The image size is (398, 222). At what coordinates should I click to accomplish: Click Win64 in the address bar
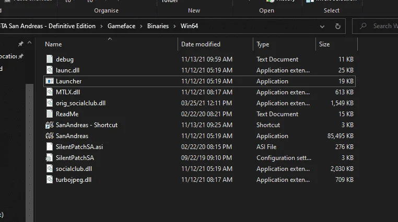point(189,26)
